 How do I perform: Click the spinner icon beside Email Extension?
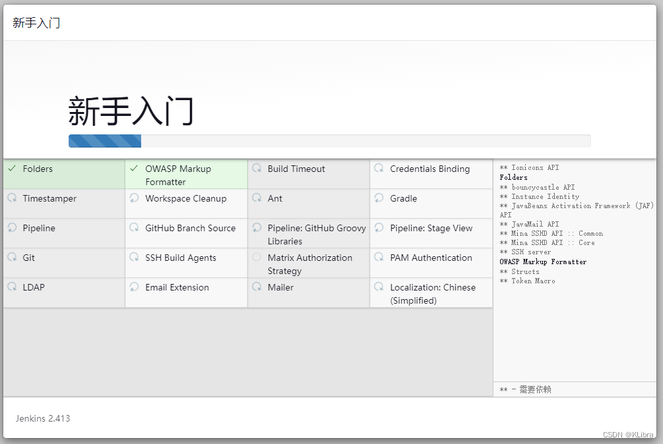click(x=134, y=287)
